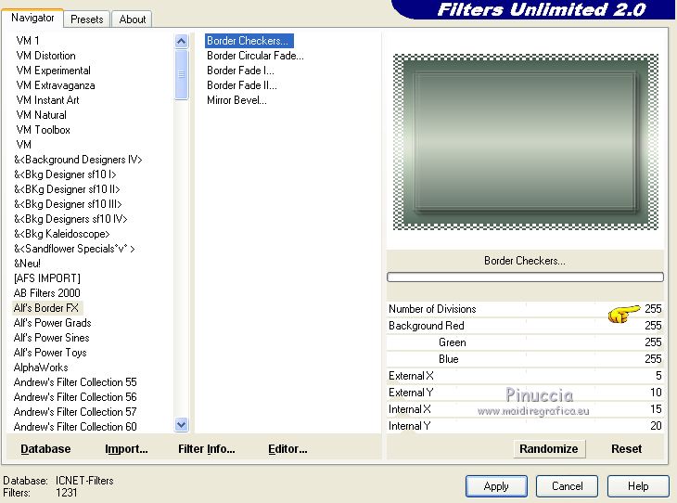Click the category list scrollbar thumb
Screen dimensions: 677x503
(182, 74)
